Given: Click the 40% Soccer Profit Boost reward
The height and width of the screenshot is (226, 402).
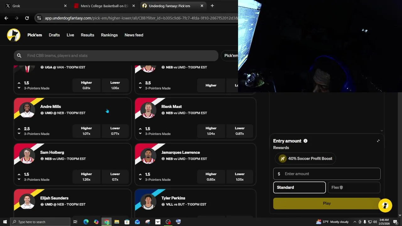Looking at the screenshot, I should pos(306,159).
